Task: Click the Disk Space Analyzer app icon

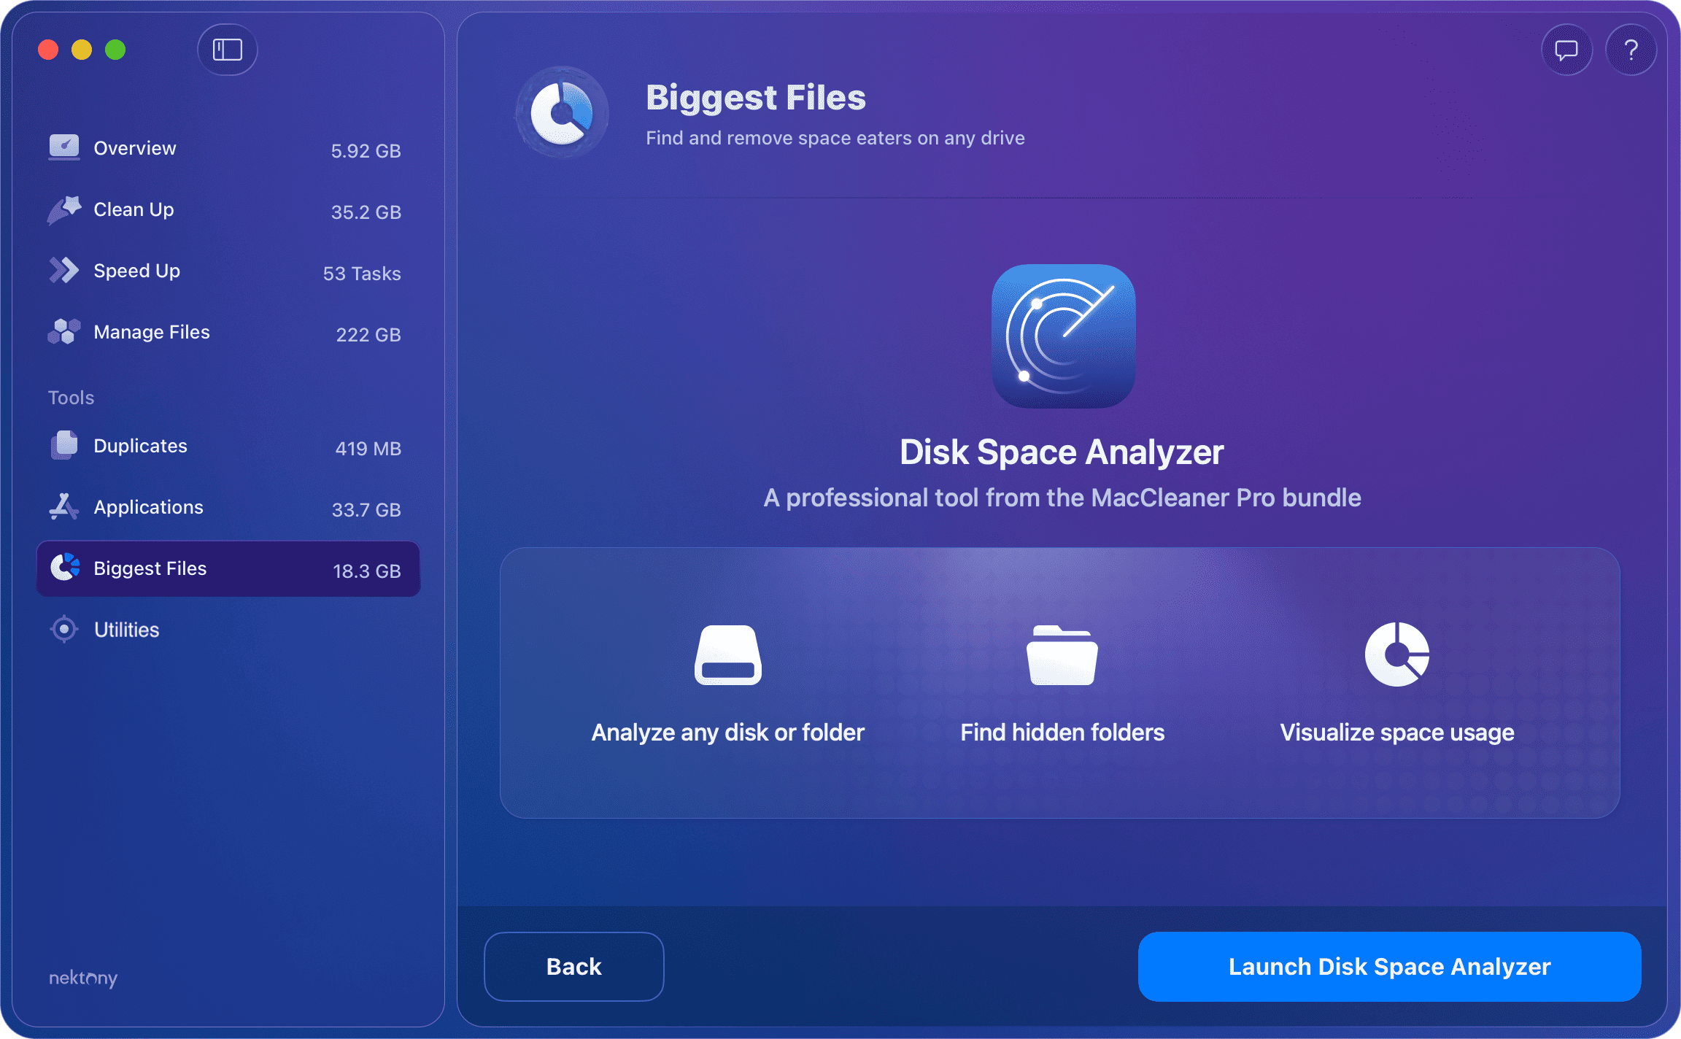Action: [1063, 336]
